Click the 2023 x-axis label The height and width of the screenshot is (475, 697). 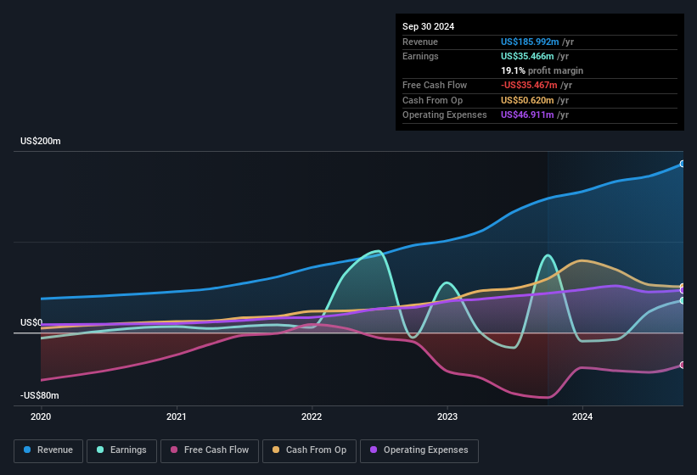click(447, 416)
